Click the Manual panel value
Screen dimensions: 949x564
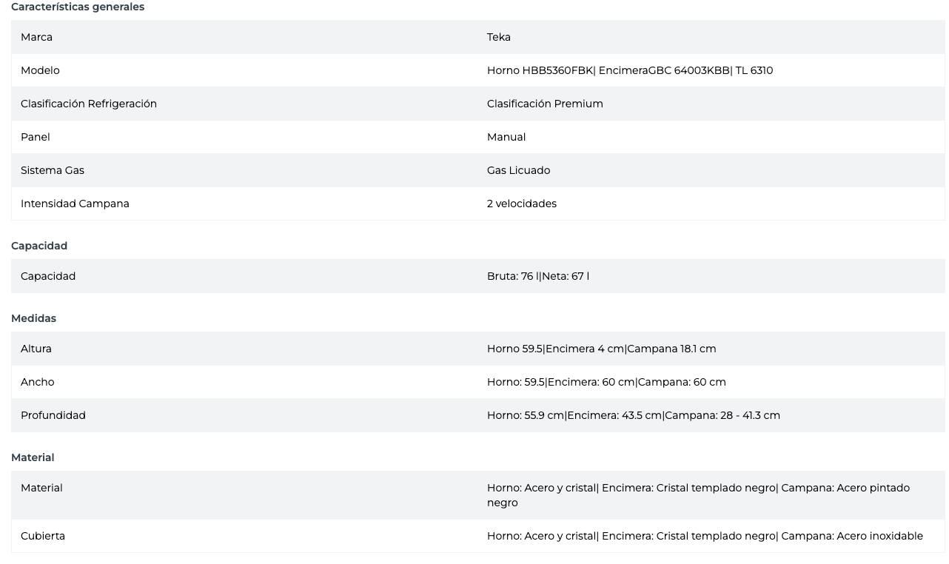[x=506, y=137]
